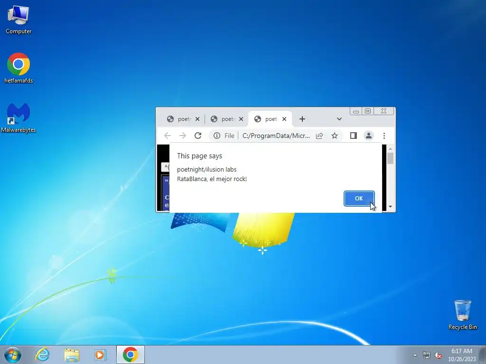The width and height of the screenshot is (486, 364).
Task: Open the Windows Start menu
Action: click(x=13, y=355)
